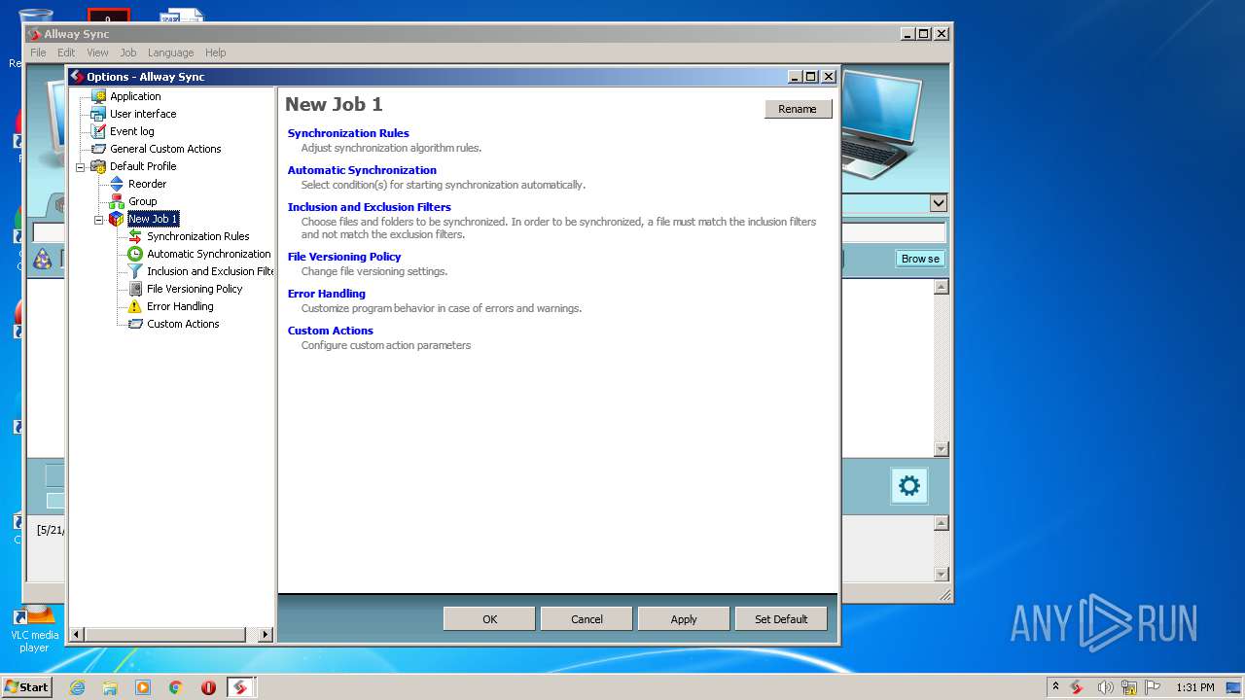Open the File Versioning Policy link

344,257
